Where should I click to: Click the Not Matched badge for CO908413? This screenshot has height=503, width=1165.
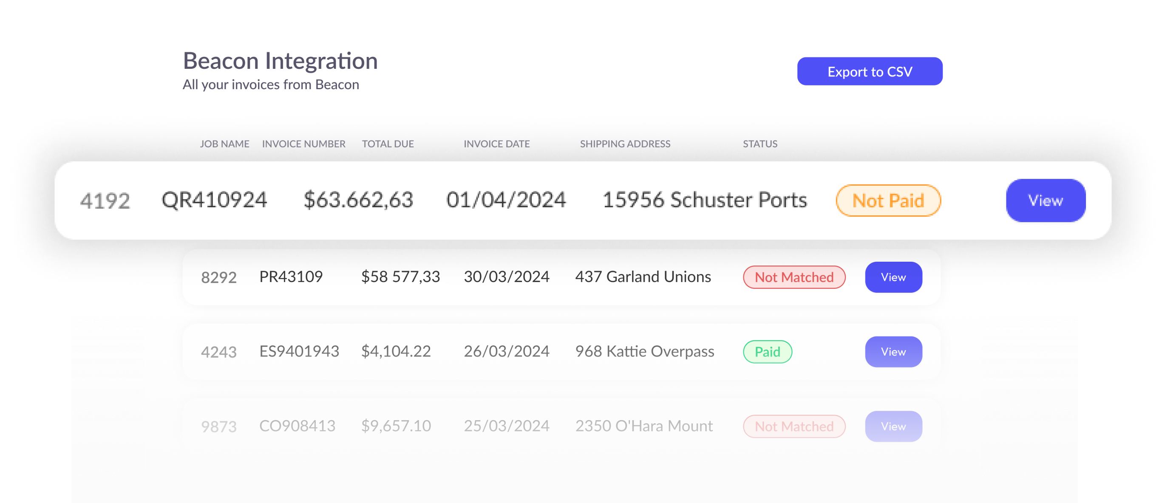(794, 426)
